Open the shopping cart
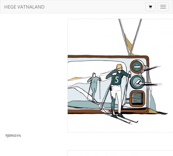 150,7
